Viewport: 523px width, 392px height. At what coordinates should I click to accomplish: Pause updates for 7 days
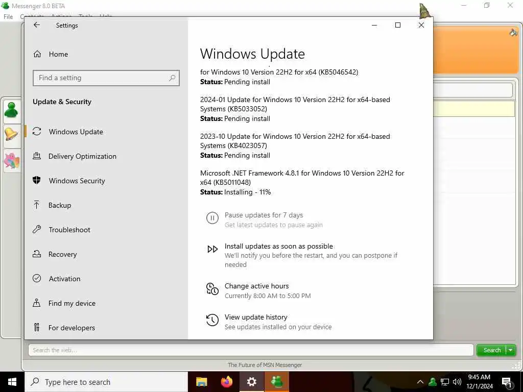click(x=264, y=215)
